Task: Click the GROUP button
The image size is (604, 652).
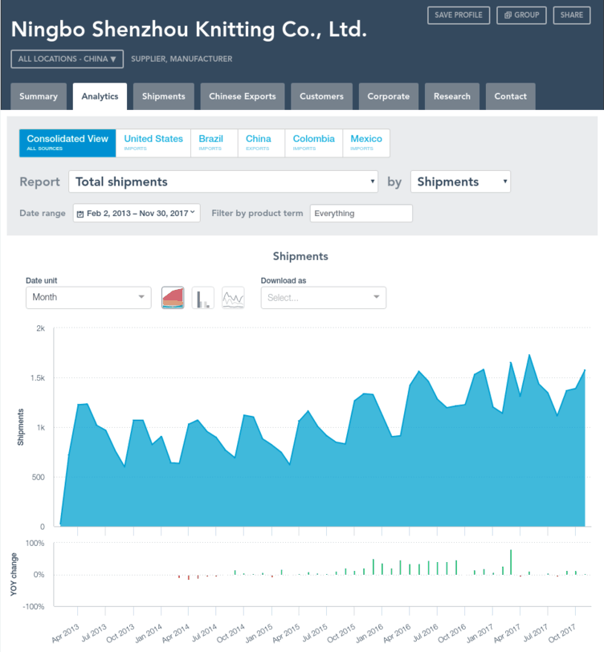Action: 521,15
